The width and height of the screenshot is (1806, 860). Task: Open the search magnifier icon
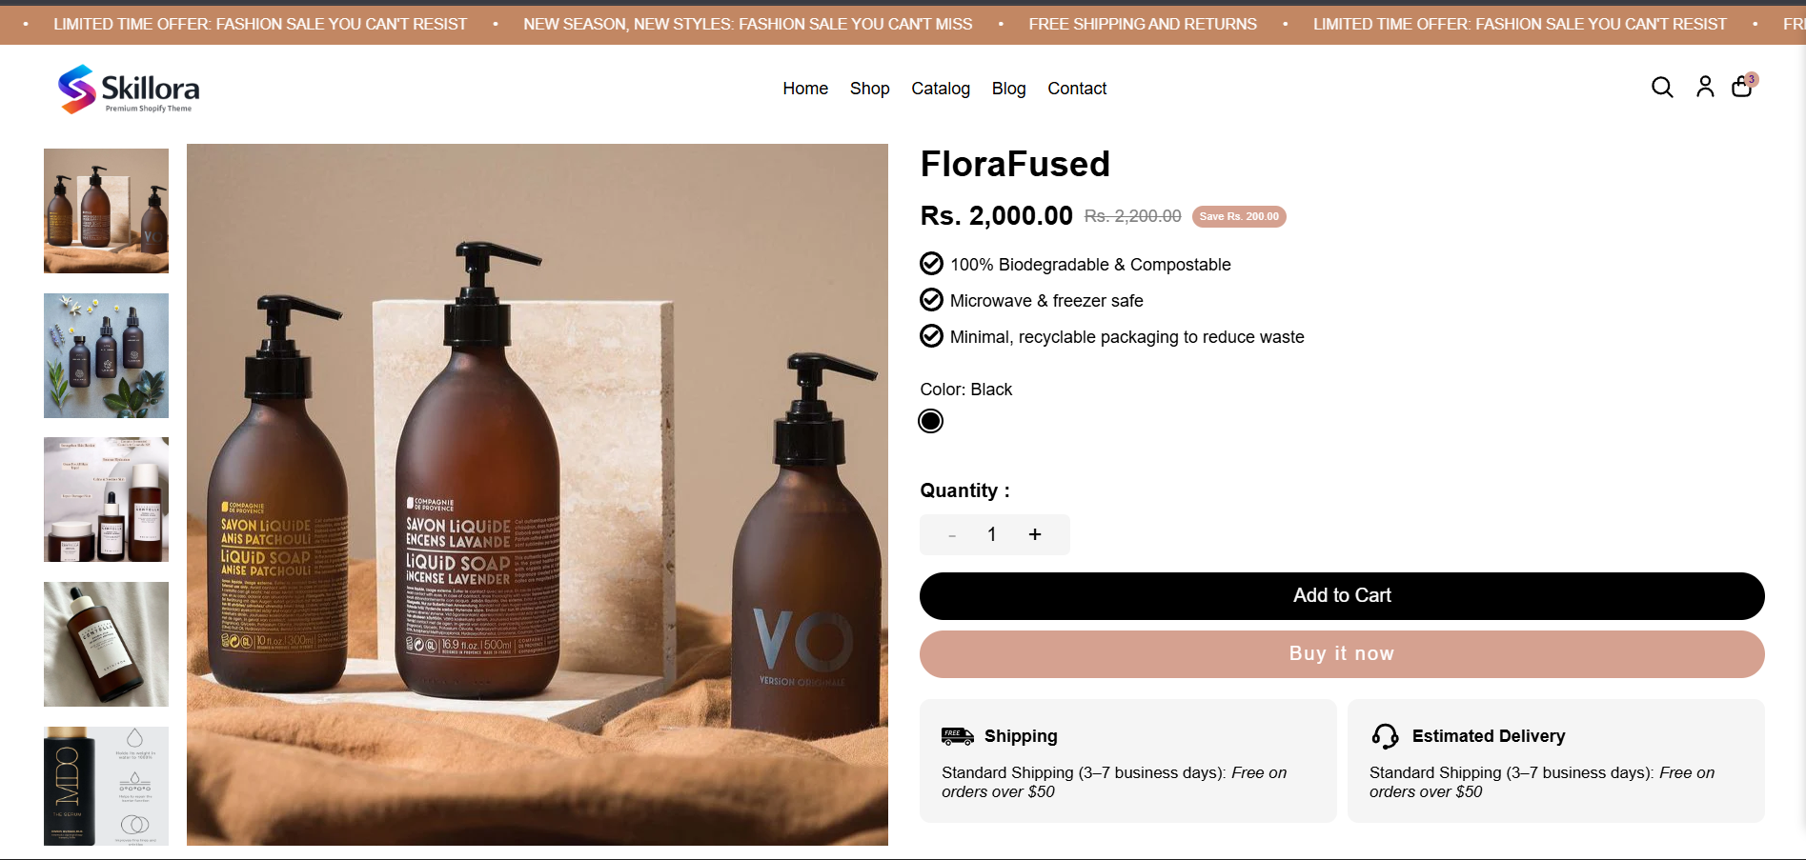1662,88
